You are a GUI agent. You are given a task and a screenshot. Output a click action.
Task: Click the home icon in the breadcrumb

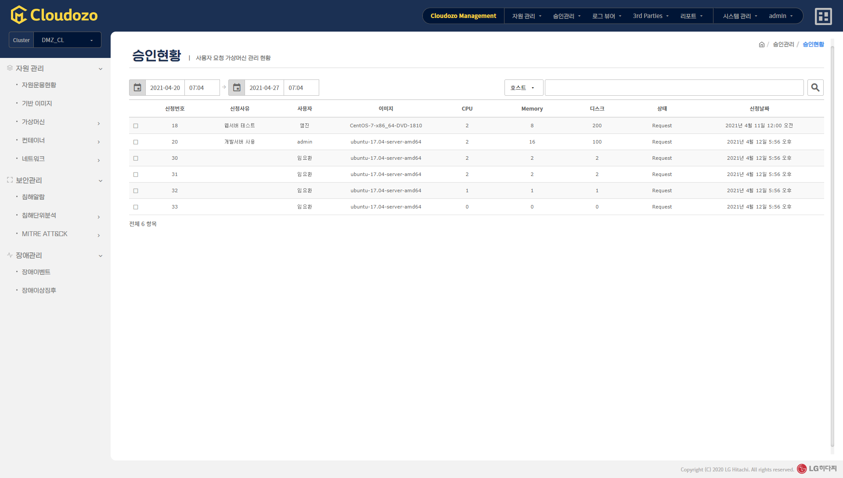[x=762, y=45]
